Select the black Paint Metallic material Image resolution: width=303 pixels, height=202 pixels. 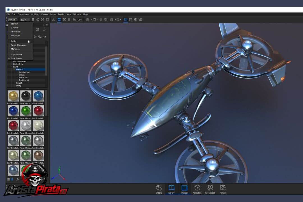point(26,96)
